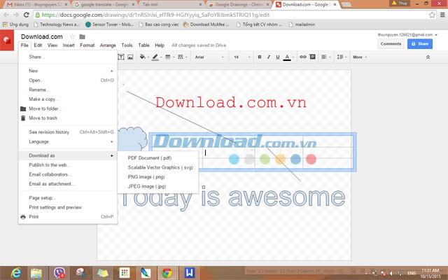Apply underline with the U icon
This screenshot has height=280, width=448.
(279, 57)
